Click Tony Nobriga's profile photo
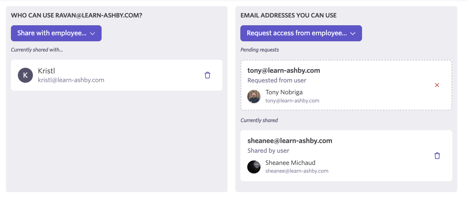467x203 pixels. pyautogui.click(x=254, y=97)
